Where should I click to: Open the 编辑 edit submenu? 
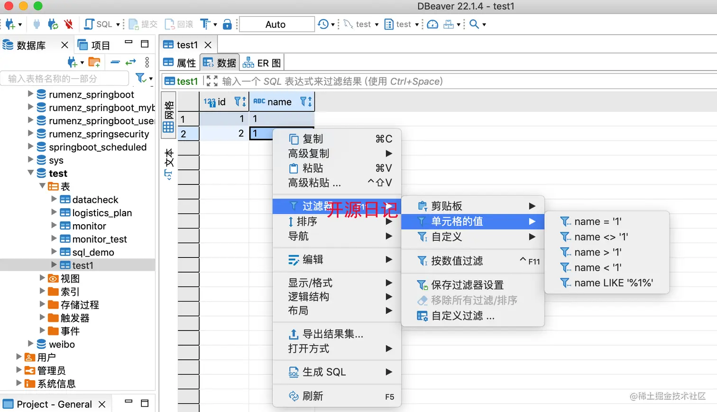pyautogui.click(x=337, y=259)
